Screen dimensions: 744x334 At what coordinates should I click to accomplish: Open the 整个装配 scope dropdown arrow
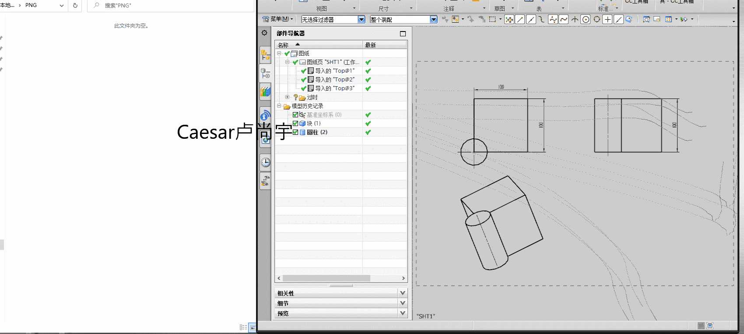(434, 19)
